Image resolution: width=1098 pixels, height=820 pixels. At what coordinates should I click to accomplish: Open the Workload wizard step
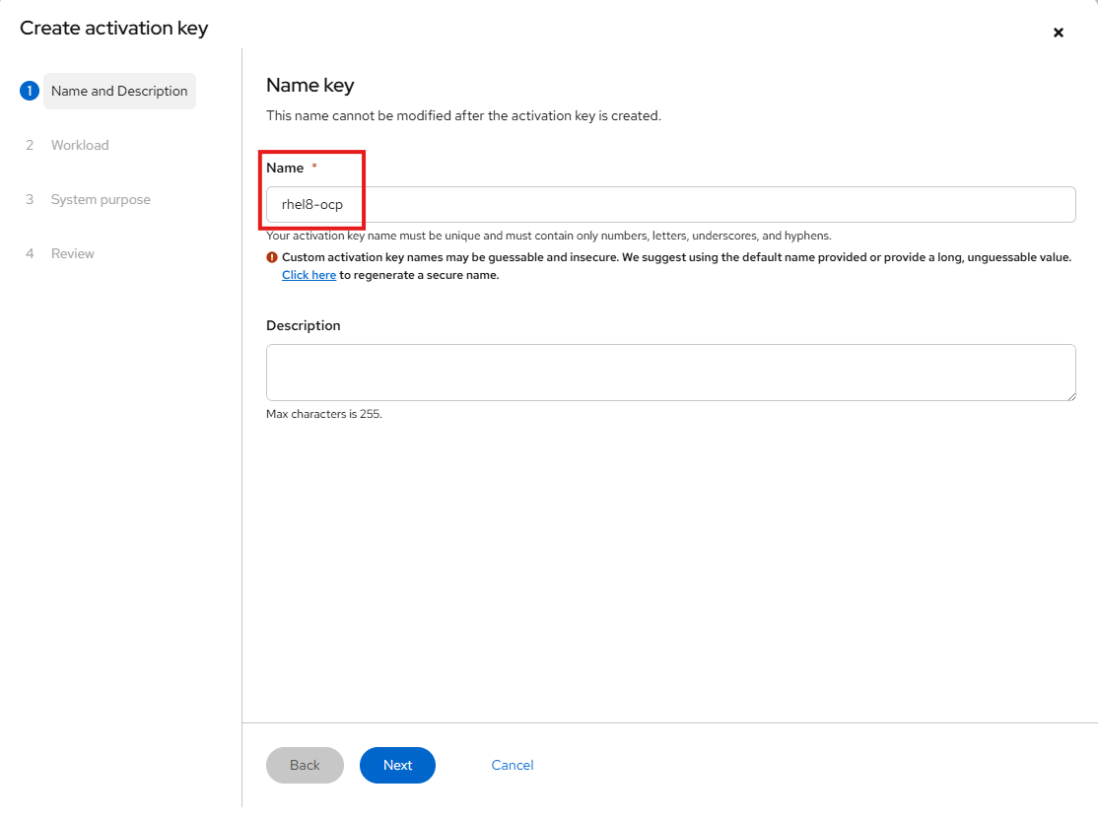click(80, 145)
